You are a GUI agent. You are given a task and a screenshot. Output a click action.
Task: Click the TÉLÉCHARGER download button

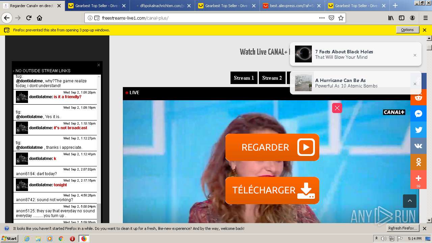[x=272, y=190]
